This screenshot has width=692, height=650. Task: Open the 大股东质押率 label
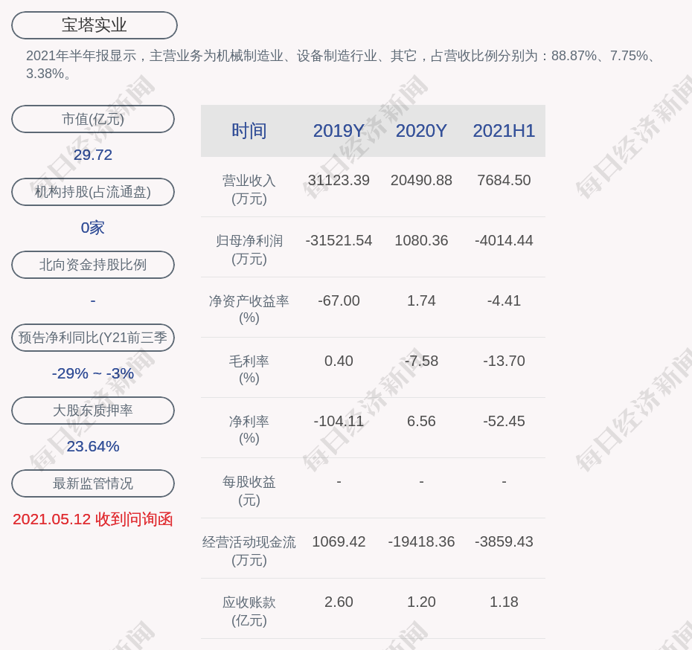pyautogui.click(x=93, y=411)
